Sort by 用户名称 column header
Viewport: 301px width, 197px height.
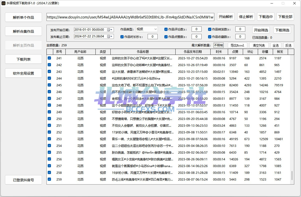pos(80,52)
